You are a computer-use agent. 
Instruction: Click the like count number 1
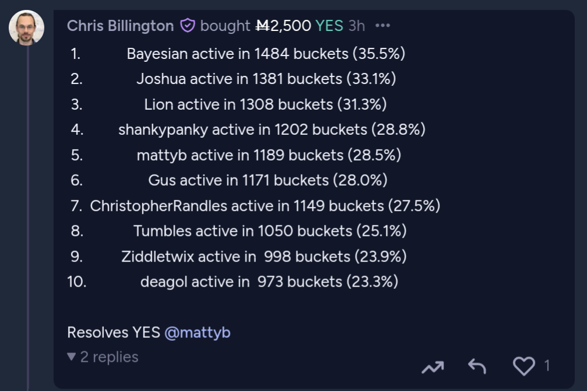point(547,365)
